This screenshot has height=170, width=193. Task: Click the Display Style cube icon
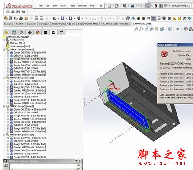pos(170,29)
